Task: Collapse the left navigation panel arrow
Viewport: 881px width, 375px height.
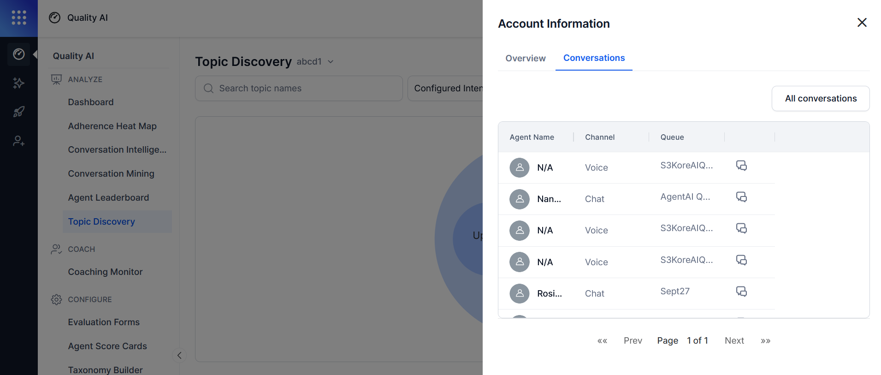Action: coord(179,355)
